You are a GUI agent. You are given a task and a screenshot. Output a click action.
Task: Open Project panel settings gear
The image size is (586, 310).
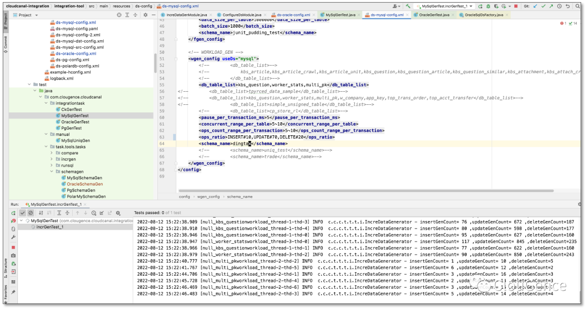click(x=145, y=15)
